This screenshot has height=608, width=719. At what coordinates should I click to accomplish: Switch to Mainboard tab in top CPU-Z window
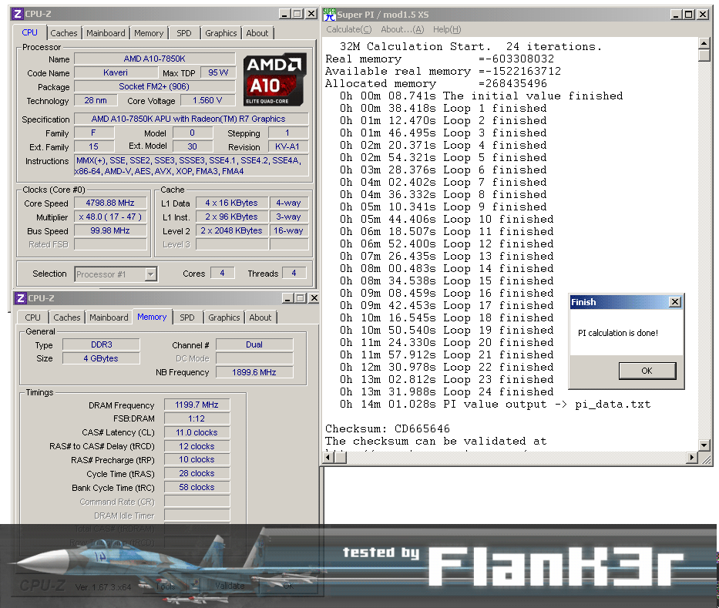[106, 33]
